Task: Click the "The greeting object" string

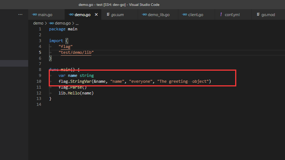Action: tap(183, 81)
